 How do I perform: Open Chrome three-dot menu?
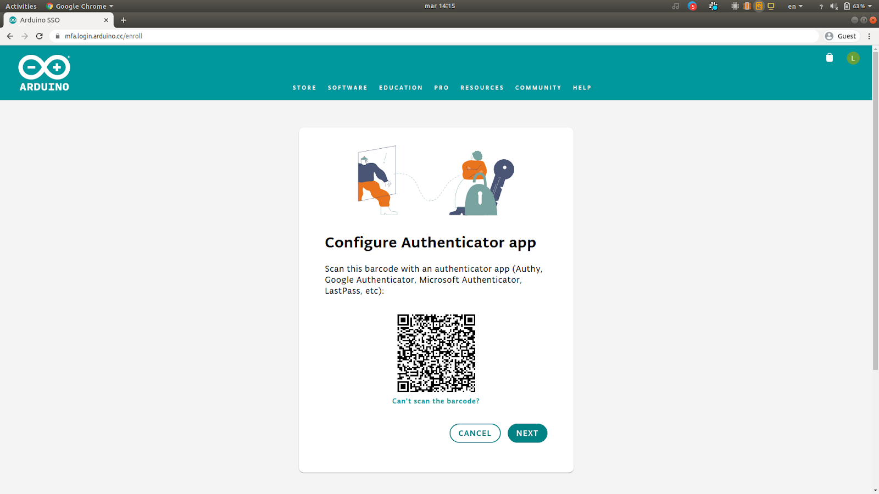point(869,36)
